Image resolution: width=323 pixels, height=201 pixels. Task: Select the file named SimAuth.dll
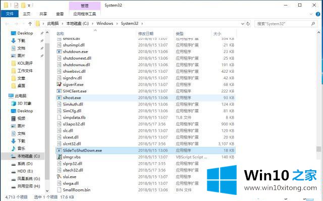(73, 104)
